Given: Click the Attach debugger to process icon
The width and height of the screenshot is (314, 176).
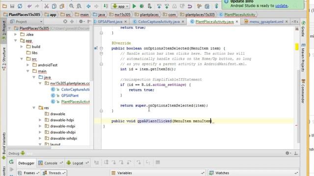Looking at the screenshot, I should pyautogui.click(x=150, y=6).
